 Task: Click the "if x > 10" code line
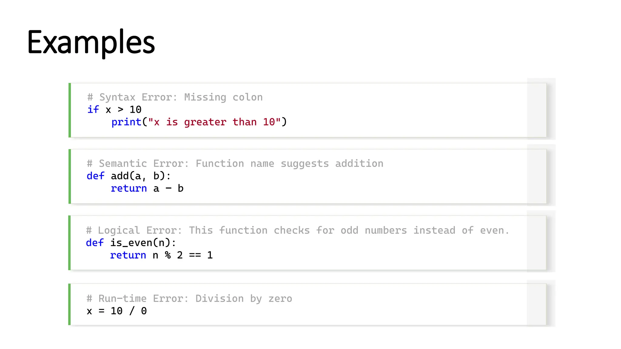114,109
